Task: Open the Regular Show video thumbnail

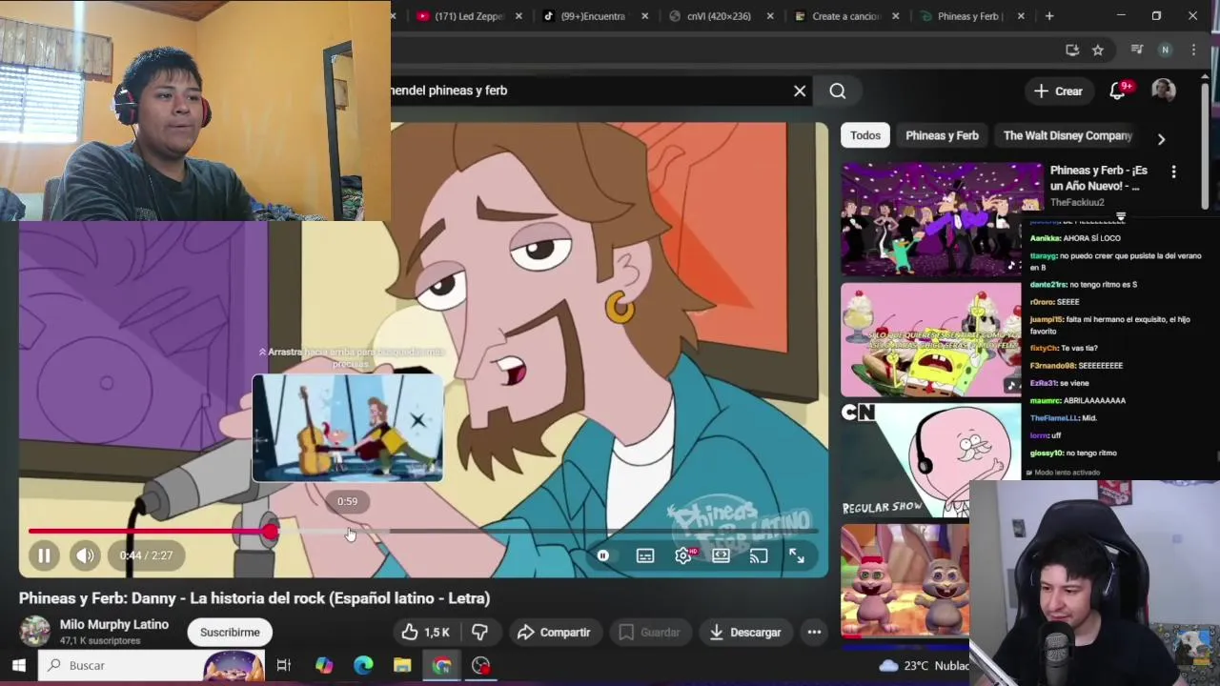Action: (x=930, y=459)
